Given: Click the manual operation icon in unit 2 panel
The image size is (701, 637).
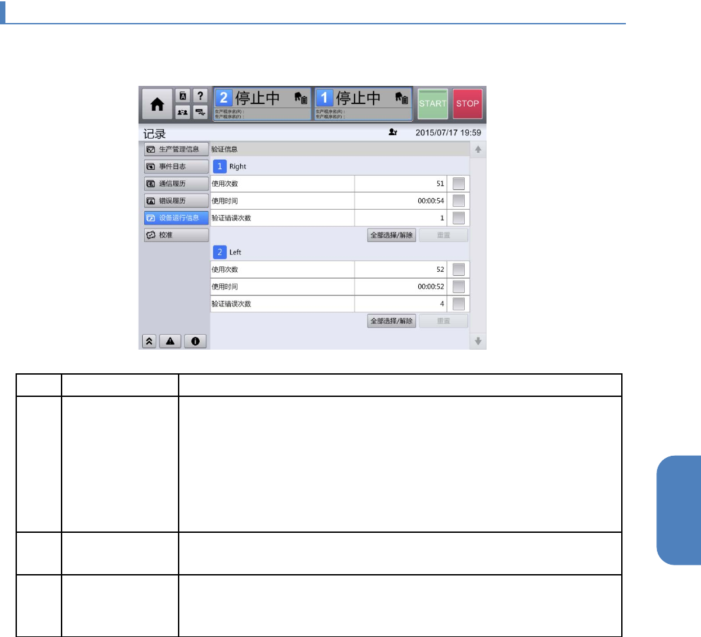Looking at the screenshot, I should [x=301, y=97].
